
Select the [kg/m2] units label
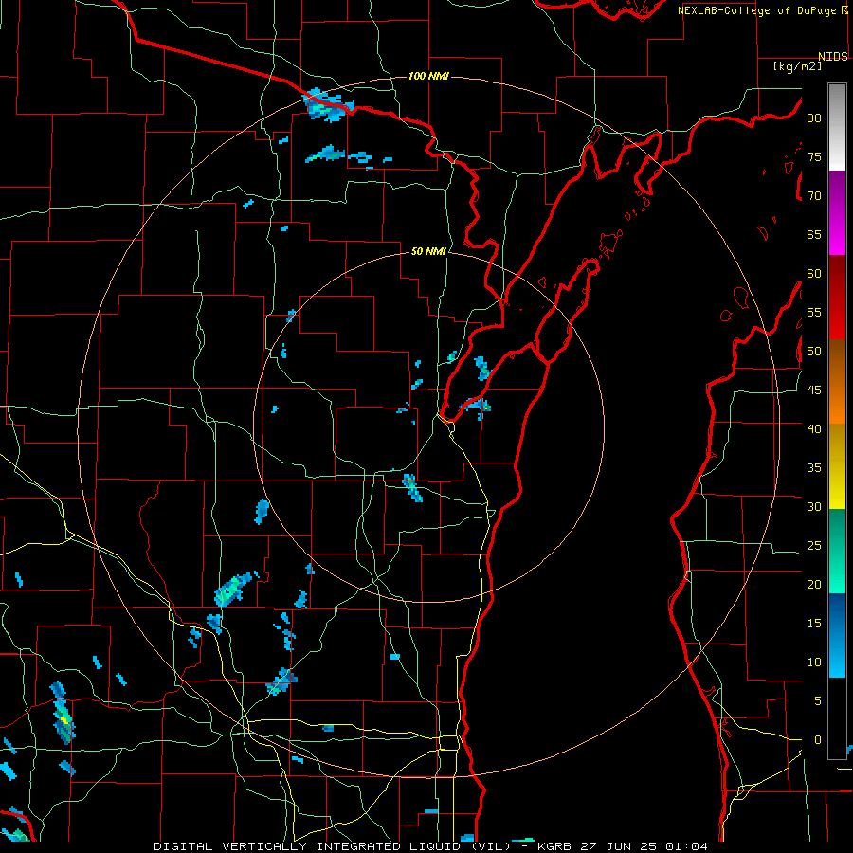(x=797, y=66)
